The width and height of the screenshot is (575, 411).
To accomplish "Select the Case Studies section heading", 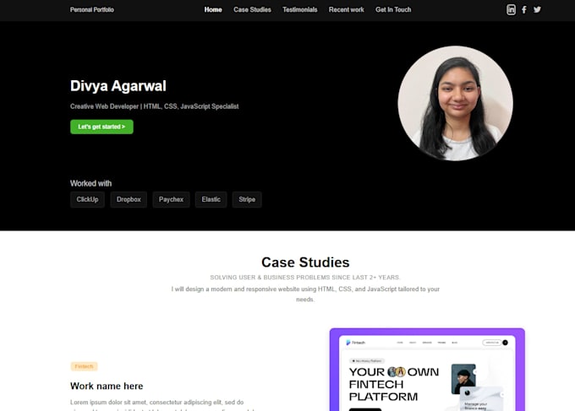I will 305,262.
